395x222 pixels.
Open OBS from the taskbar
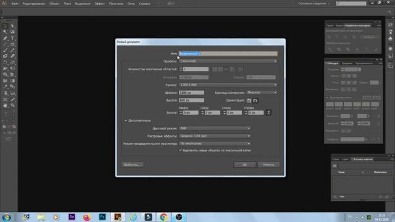pos(179,217)
